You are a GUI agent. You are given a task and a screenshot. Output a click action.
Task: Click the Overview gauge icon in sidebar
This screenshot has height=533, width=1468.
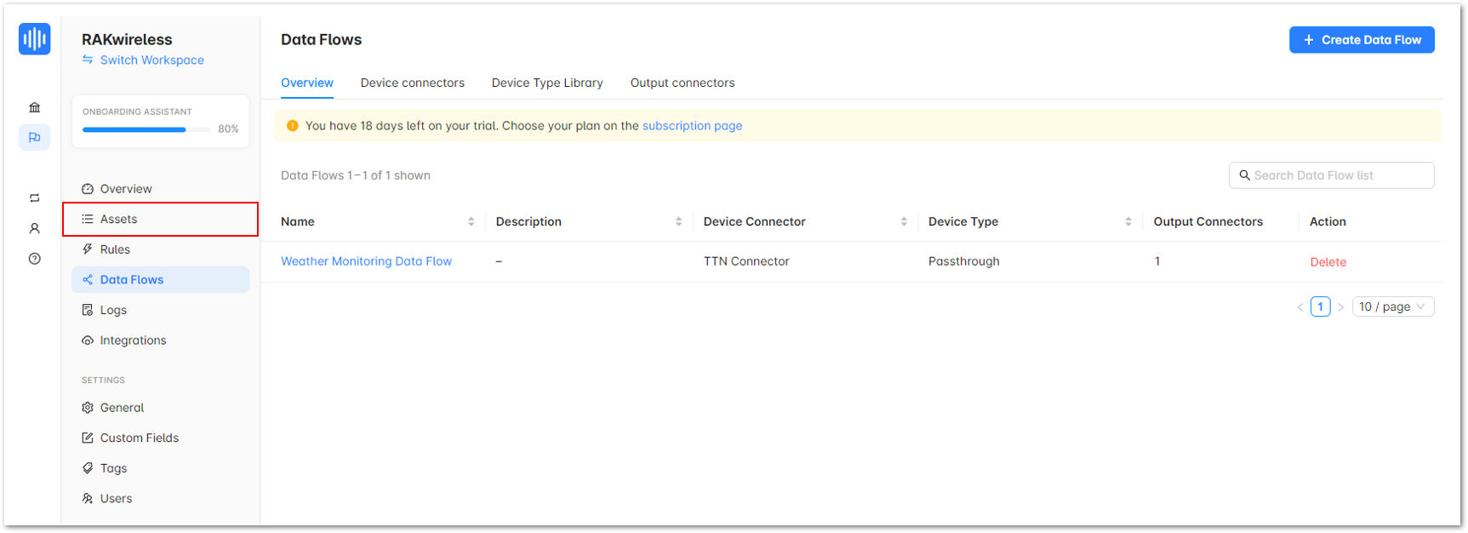point(88,189)
